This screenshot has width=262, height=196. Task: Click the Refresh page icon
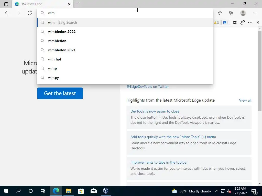(30, 13)
